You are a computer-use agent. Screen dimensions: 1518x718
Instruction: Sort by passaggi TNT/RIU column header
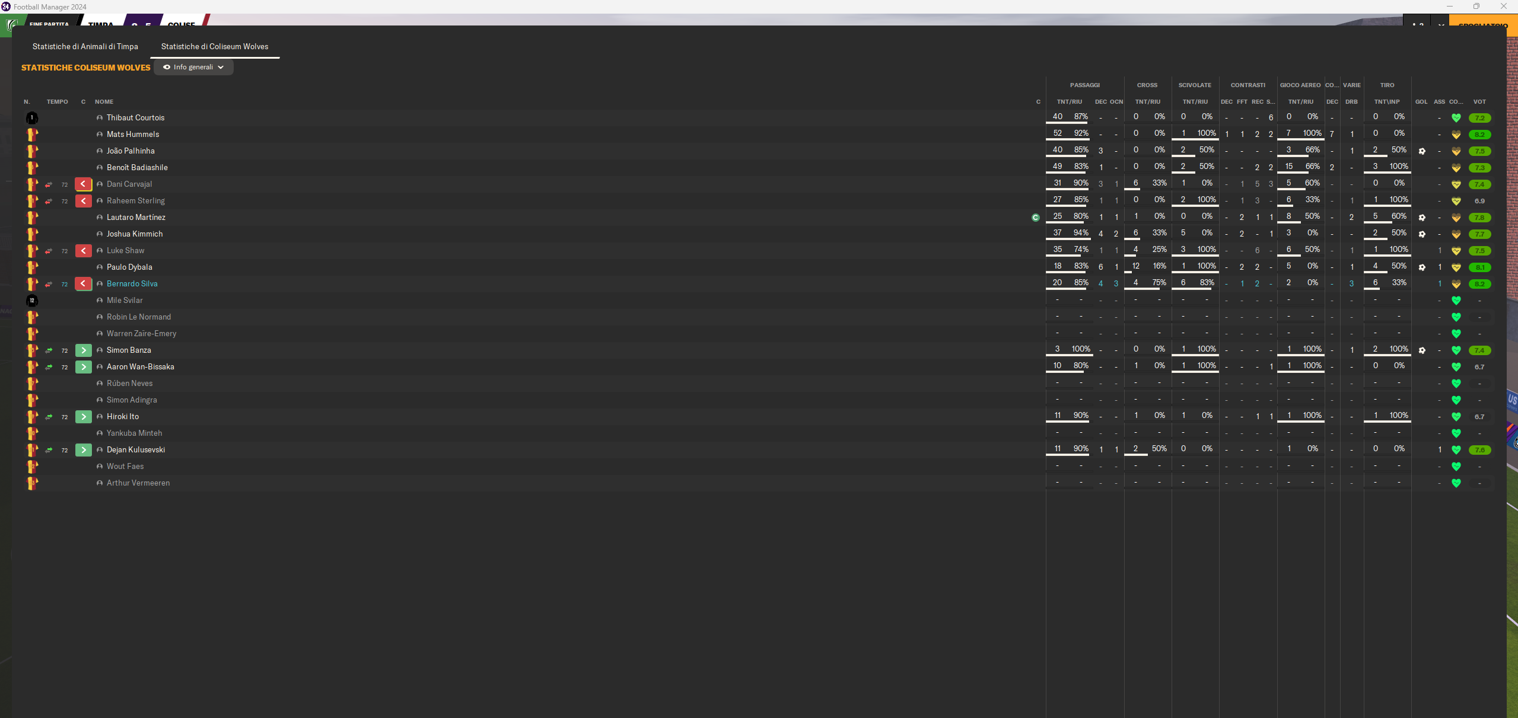pos(1070,102)
